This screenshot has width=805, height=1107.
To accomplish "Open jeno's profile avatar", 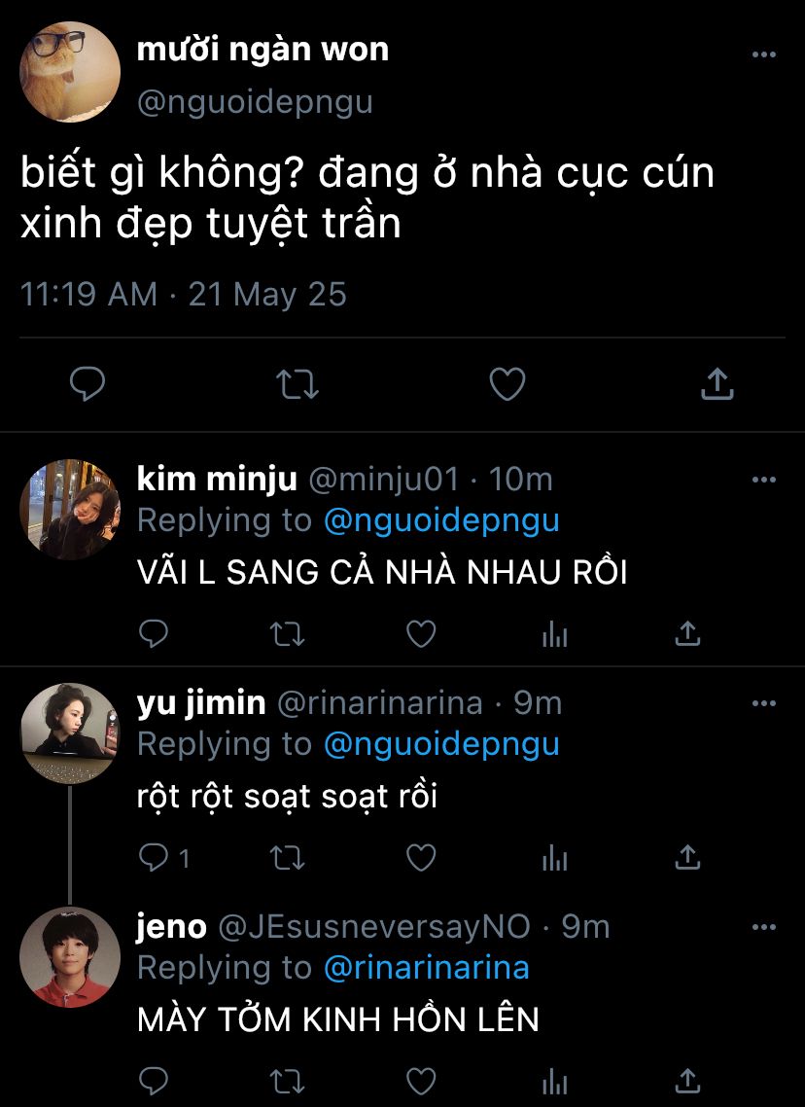I will coord(70,957).
